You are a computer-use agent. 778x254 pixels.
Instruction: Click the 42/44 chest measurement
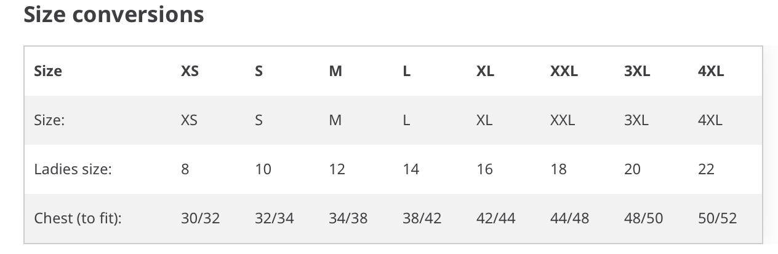point(495,218)
